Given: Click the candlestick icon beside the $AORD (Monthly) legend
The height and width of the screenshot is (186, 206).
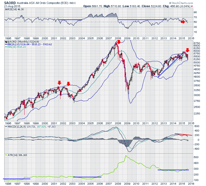Looking at the screenshot, I should (6, 42).
